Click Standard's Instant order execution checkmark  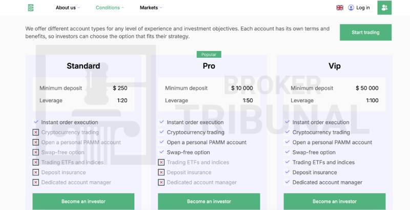36,122
